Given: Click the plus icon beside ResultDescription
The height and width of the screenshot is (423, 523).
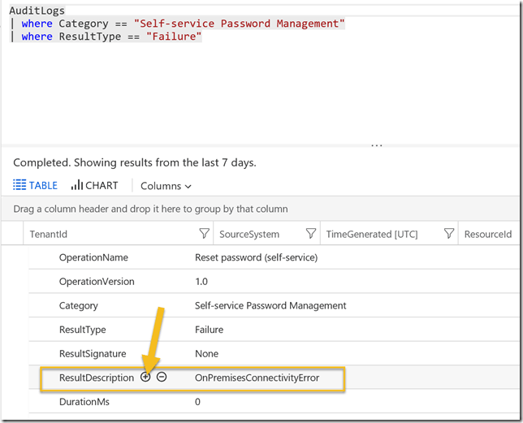Looking at the screenshot, I should 145,378.
